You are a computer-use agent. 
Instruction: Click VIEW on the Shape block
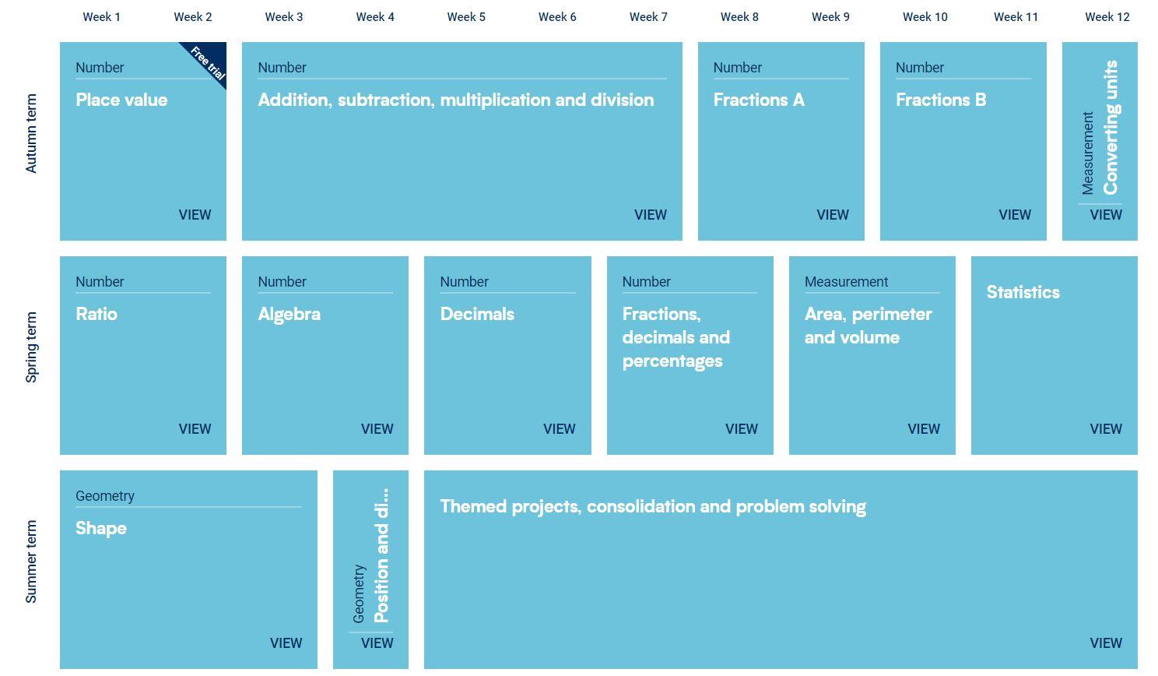(x=286, y=643)
